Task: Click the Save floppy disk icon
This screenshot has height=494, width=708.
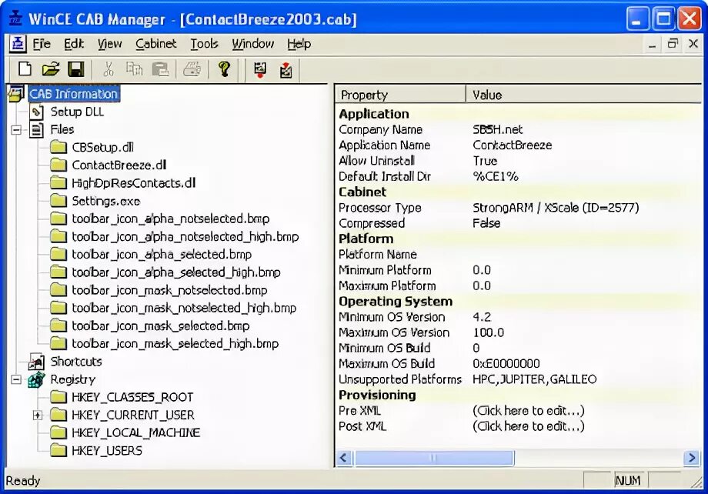Action: coord(76,69)
